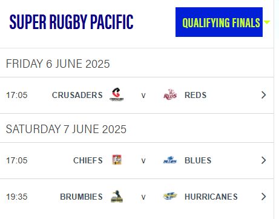
Task: Expand Brumbies v Hurricanes match chevron
Action: click(263, 197)
